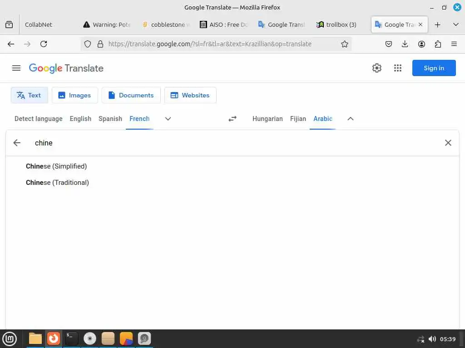Swap source and target languages
465x348 pixels.
click(x=232, y=119)
